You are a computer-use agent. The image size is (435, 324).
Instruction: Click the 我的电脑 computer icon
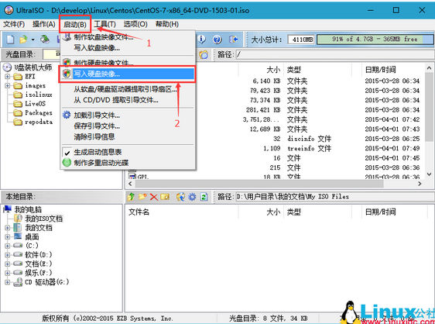[8, 209]
